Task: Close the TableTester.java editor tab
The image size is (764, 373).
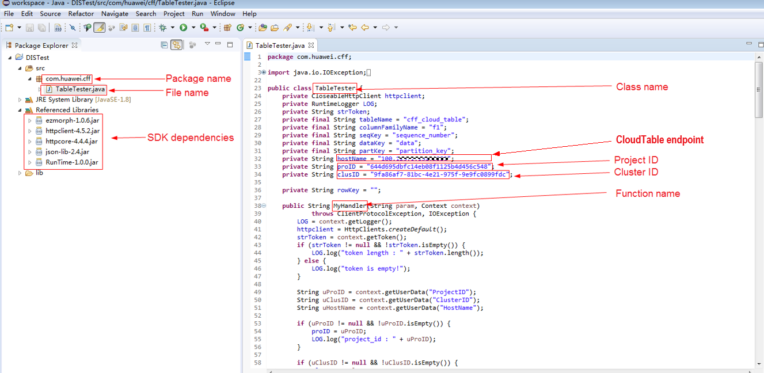Action: click(311, 45)
